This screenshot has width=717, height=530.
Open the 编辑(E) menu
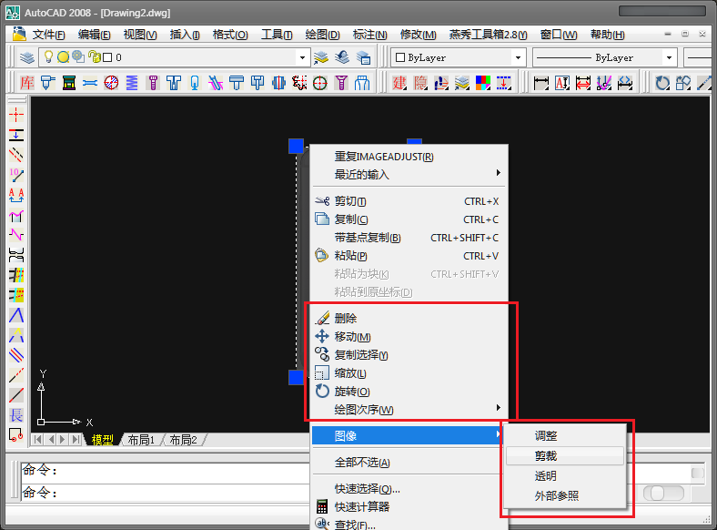95,35
